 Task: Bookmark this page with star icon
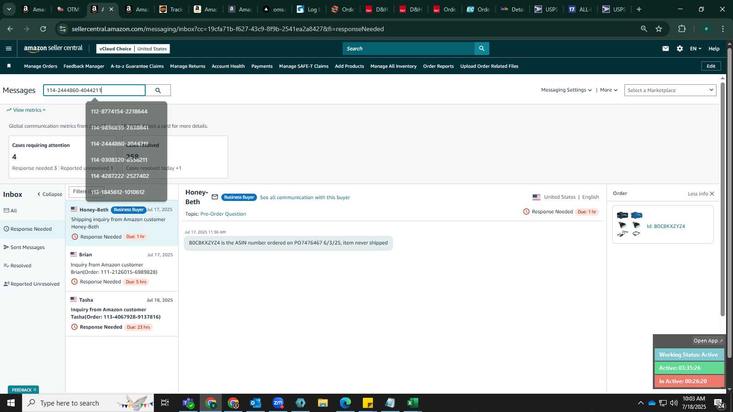pyautogui.click(x=659, y=29)
